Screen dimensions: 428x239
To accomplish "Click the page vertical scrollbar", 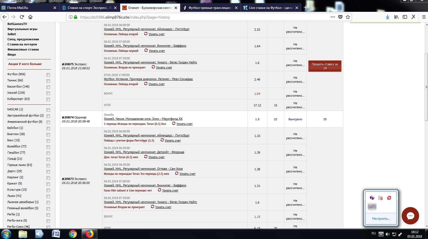I will click(x=426, y=86).
